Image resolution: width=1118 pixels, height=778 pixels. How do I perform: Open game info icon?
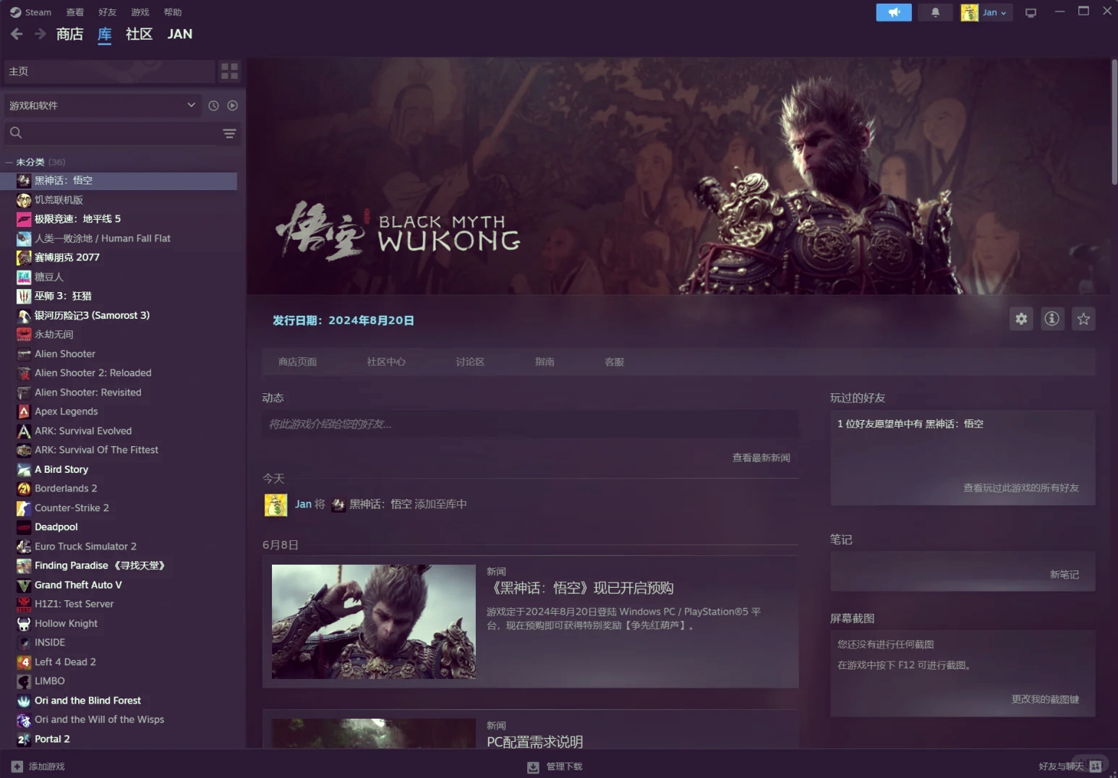(1052, 319)
